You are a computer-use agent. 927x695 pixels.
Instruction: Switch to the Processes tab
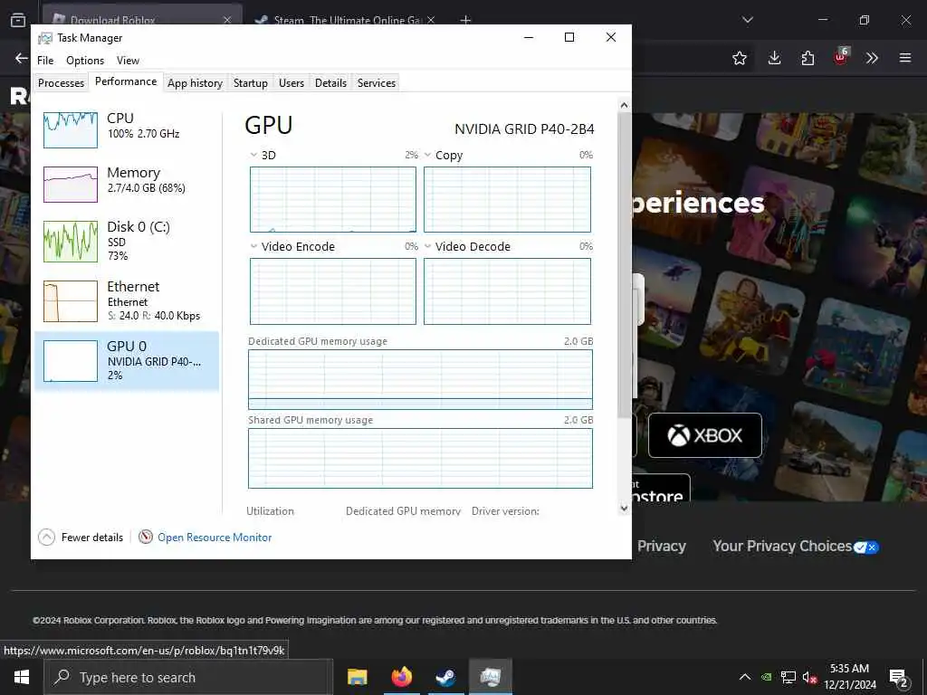click(61, 82)
